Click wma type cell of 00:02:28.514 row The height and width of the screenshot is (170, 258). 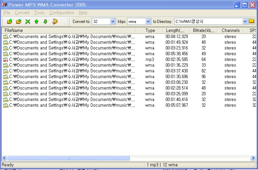tap(150, 88)
